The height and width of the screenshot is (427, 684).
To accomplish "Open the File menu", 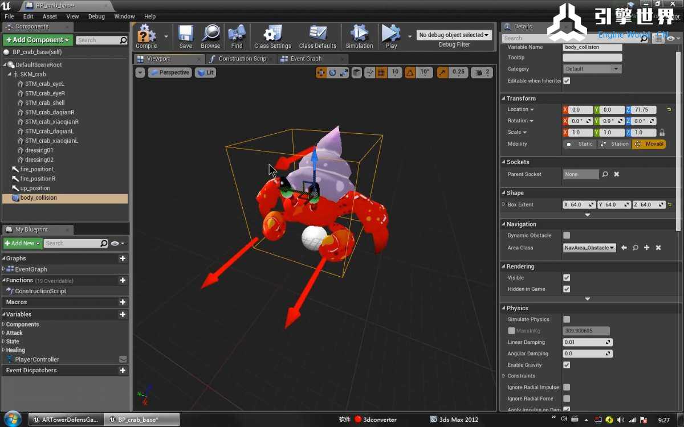I will (x=9, y=17).
